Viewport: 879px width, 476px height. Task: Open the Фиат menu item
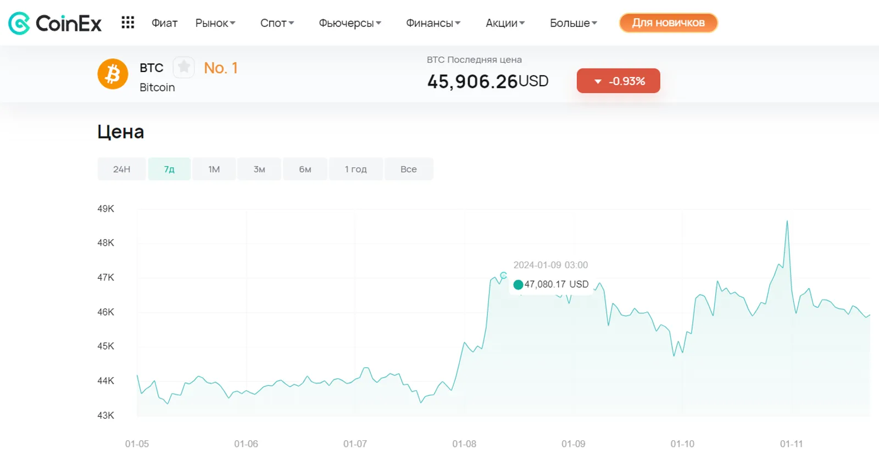164,23
